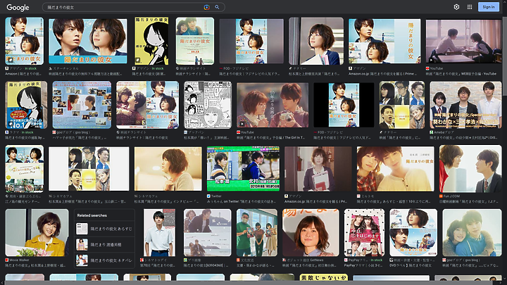Open the yellow 'No.1' book cover thumbnail
This screenshot has width=507, height=285.
[x=26, y=105]
